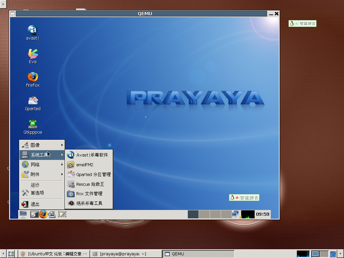Open the Gtkpppoe desktop icon
344x258 pixels.
[33, 127]
